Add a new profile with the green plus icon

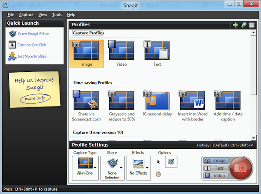click(235, 25)
